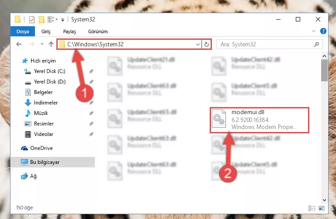
Task: Click the Properties checkmark quick access icon
Action: coord(32,20)
